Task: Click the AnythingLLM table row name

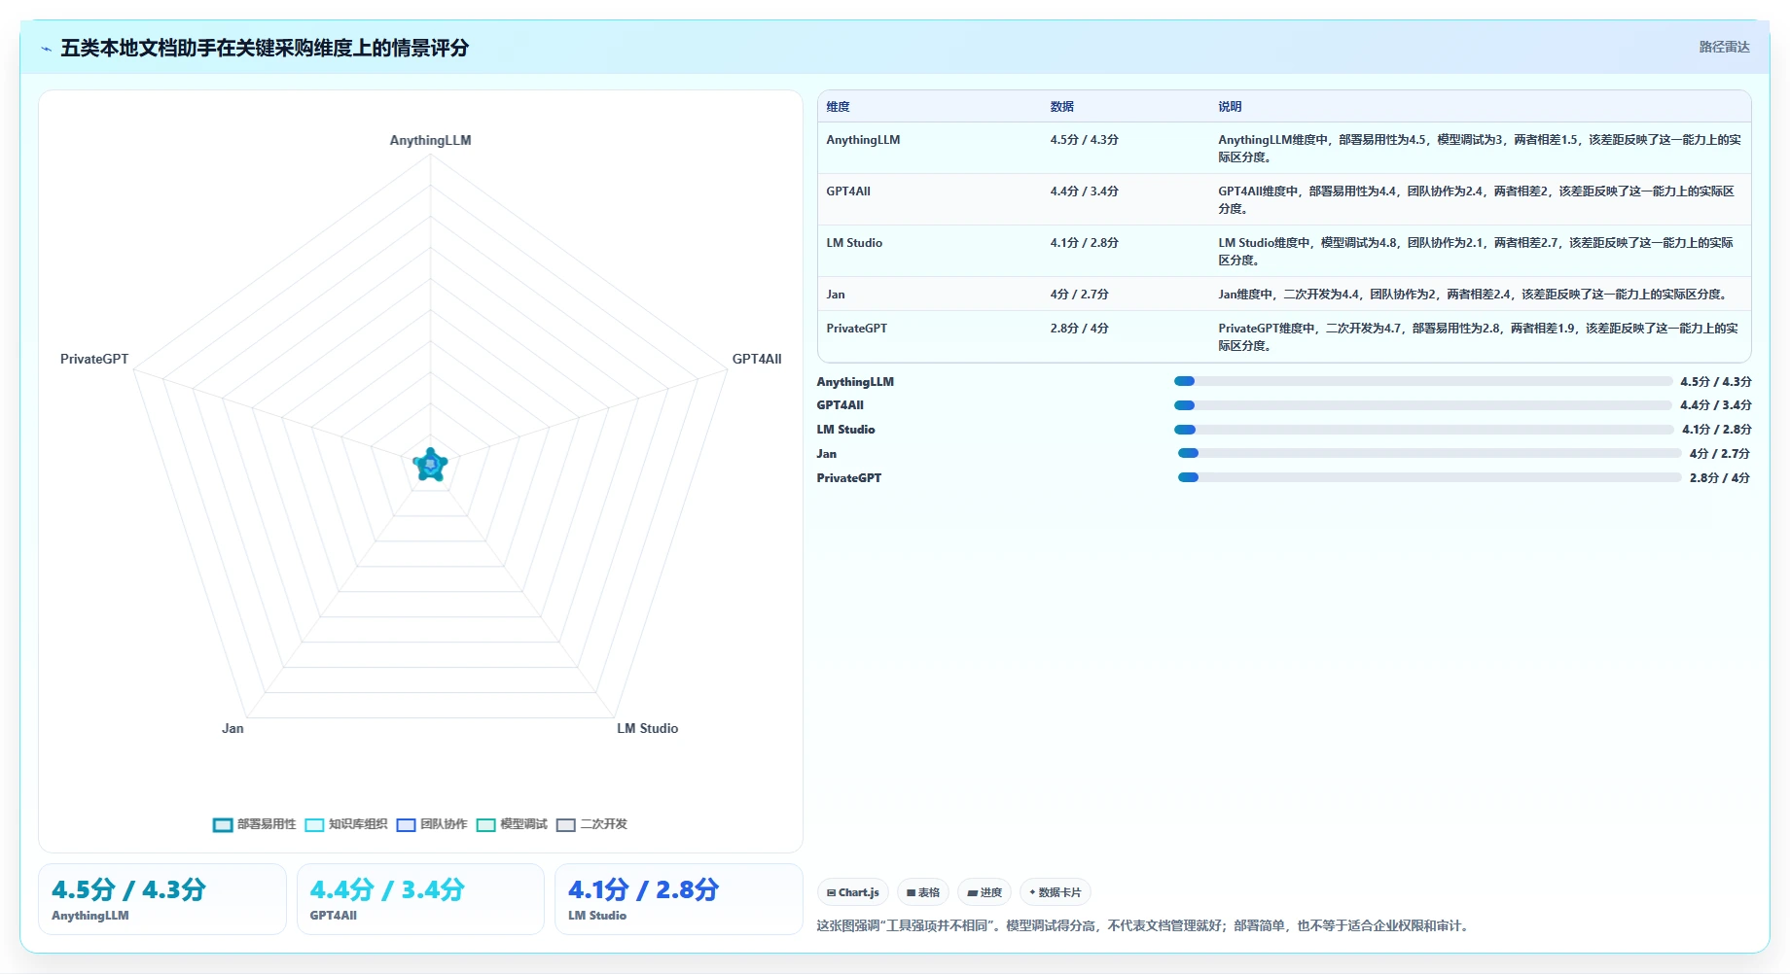Action: (863, 140)
